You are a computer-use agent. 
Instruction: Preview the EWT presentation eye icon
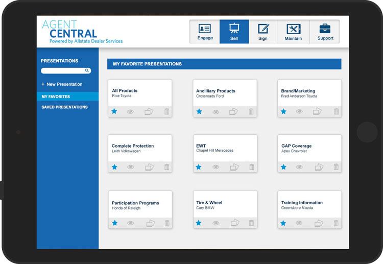click(216, 167)
